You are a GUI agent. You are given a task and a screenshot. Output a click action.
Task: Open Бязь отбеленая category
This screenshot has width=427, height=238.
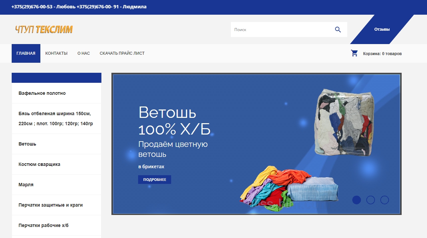56,118
